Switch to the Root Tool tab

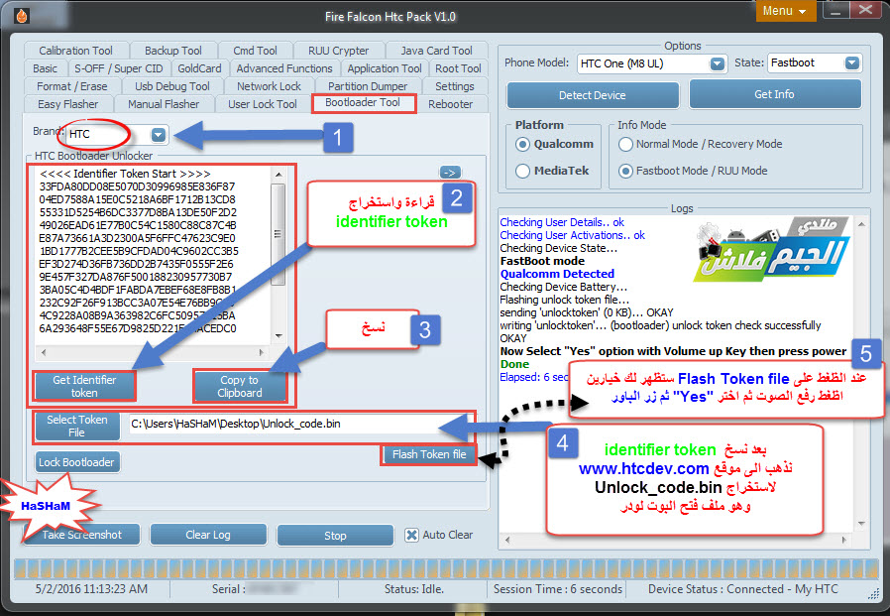point(458,68)
